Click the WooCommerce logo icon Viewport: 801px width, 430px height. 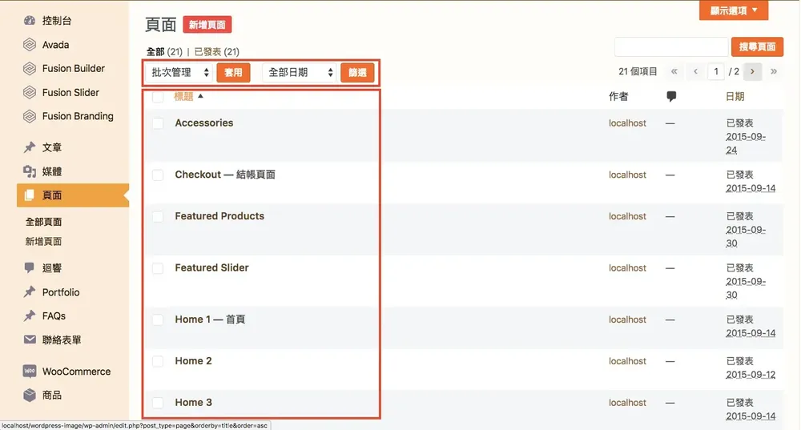pos(30,372)
